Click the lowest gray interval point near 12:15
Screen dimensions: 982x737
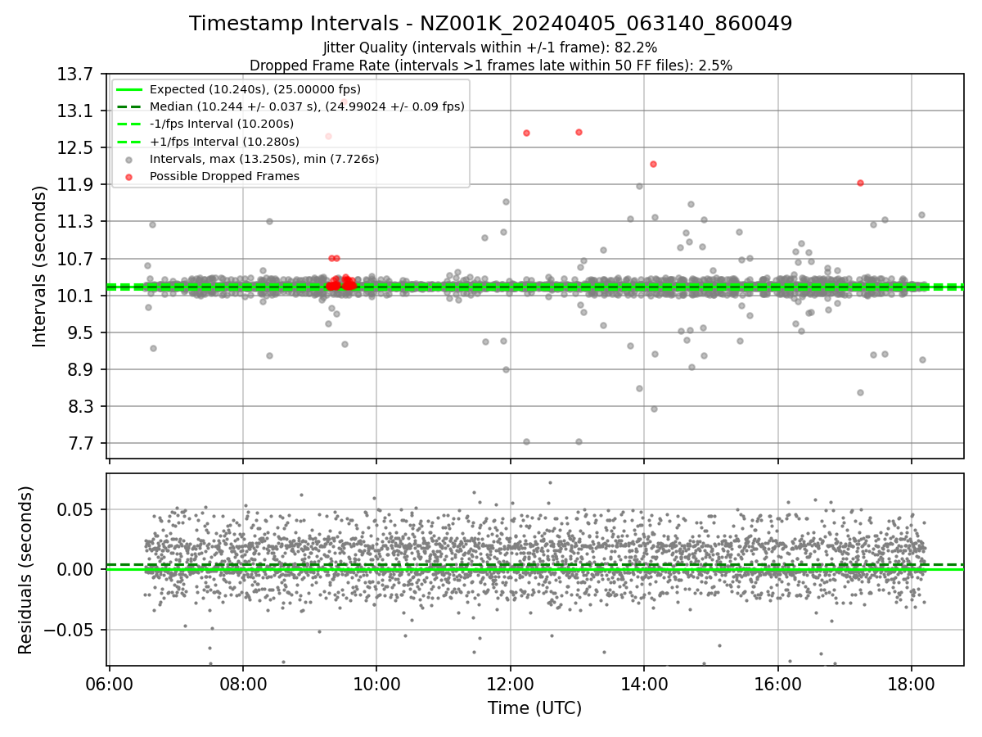(526, 441)
